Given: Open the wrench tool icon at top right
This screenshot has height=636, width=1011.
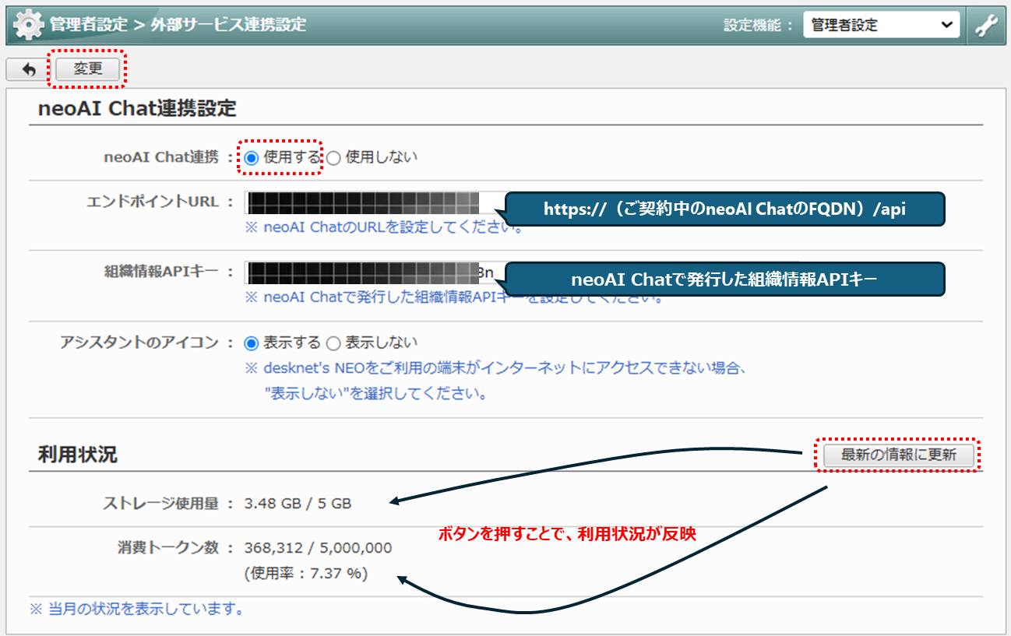Looking at the screenshot, I should pyautogui.click(x=987, y=25).
